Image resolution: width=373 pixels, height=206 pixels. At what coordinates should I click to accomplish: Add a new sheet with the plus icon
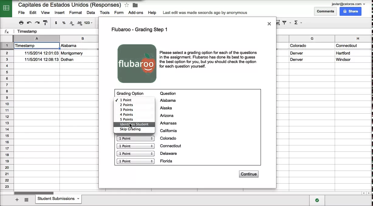tap(17, 200)
